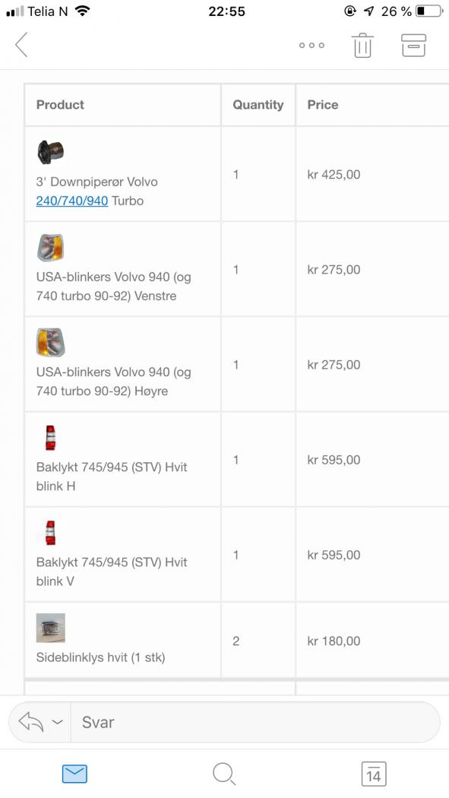Tap the downpipe product thumbnail
This screenshot has width=449, height=798.
point(50,152)
